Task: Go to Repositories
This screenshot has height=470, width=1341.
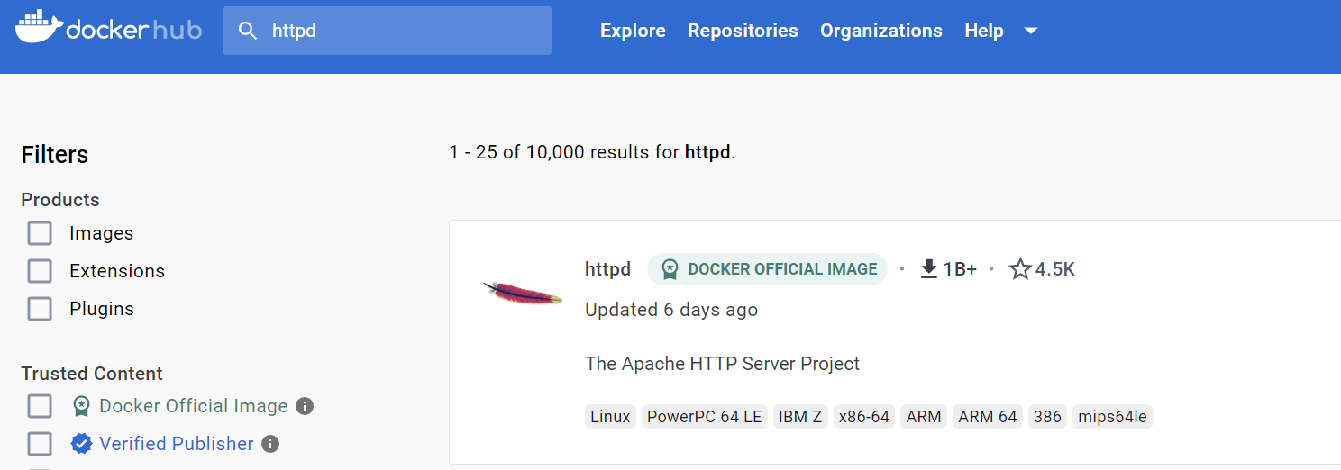Action: coord(743,31)
